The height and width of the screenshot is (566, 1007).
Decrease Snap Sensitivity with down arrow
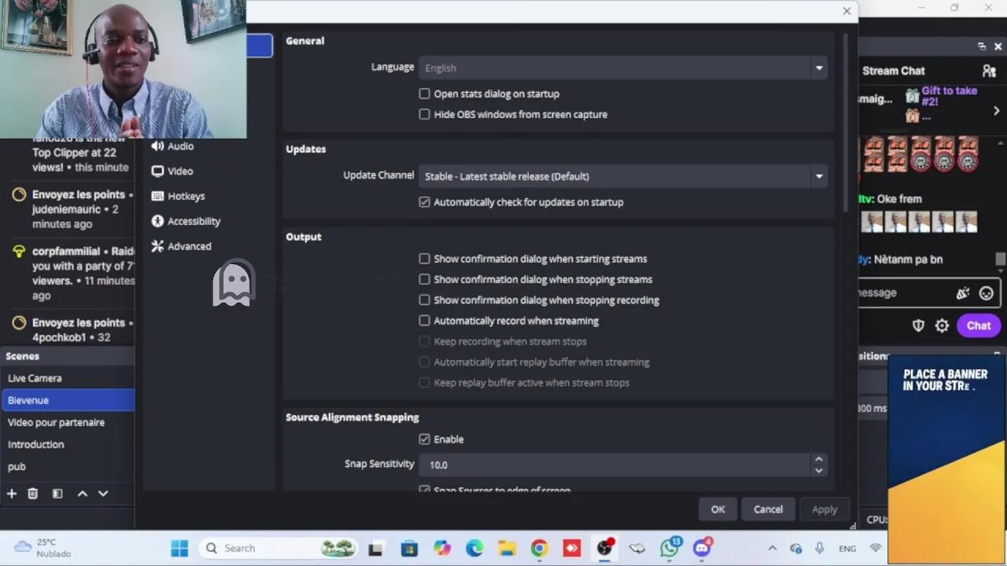[819, 470]
